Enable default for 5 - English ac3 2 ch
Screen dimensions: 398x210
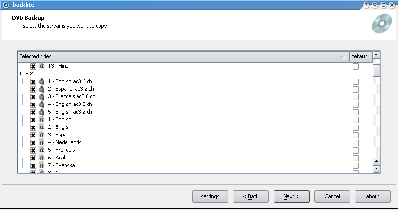click(355, 112)
